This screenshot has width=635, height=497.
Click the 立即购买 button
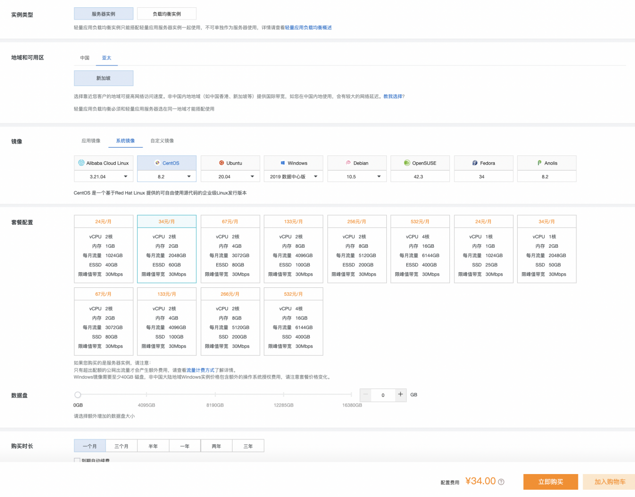click(550, 482)
